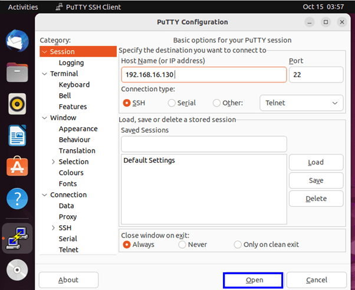355x290 pixels.
Task: Select Logging in category tree
Action: [71, 62]
